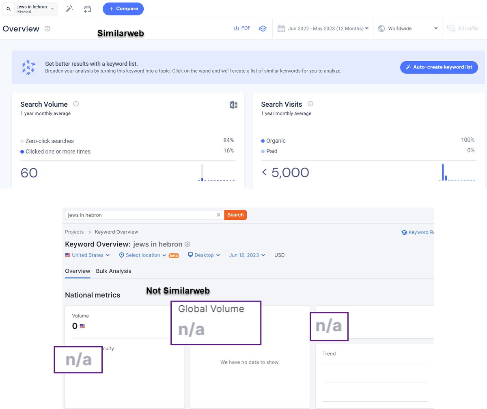487x409 pixels.
Task: Click the All traffic device filter
Action: click(x=463, y=28)
